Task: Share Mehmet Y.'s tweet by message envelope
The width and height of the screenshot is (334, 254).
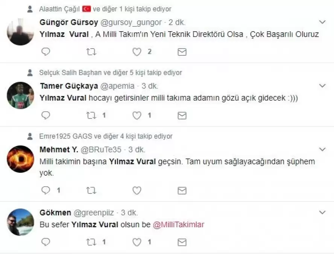Action: pos(182,190)
